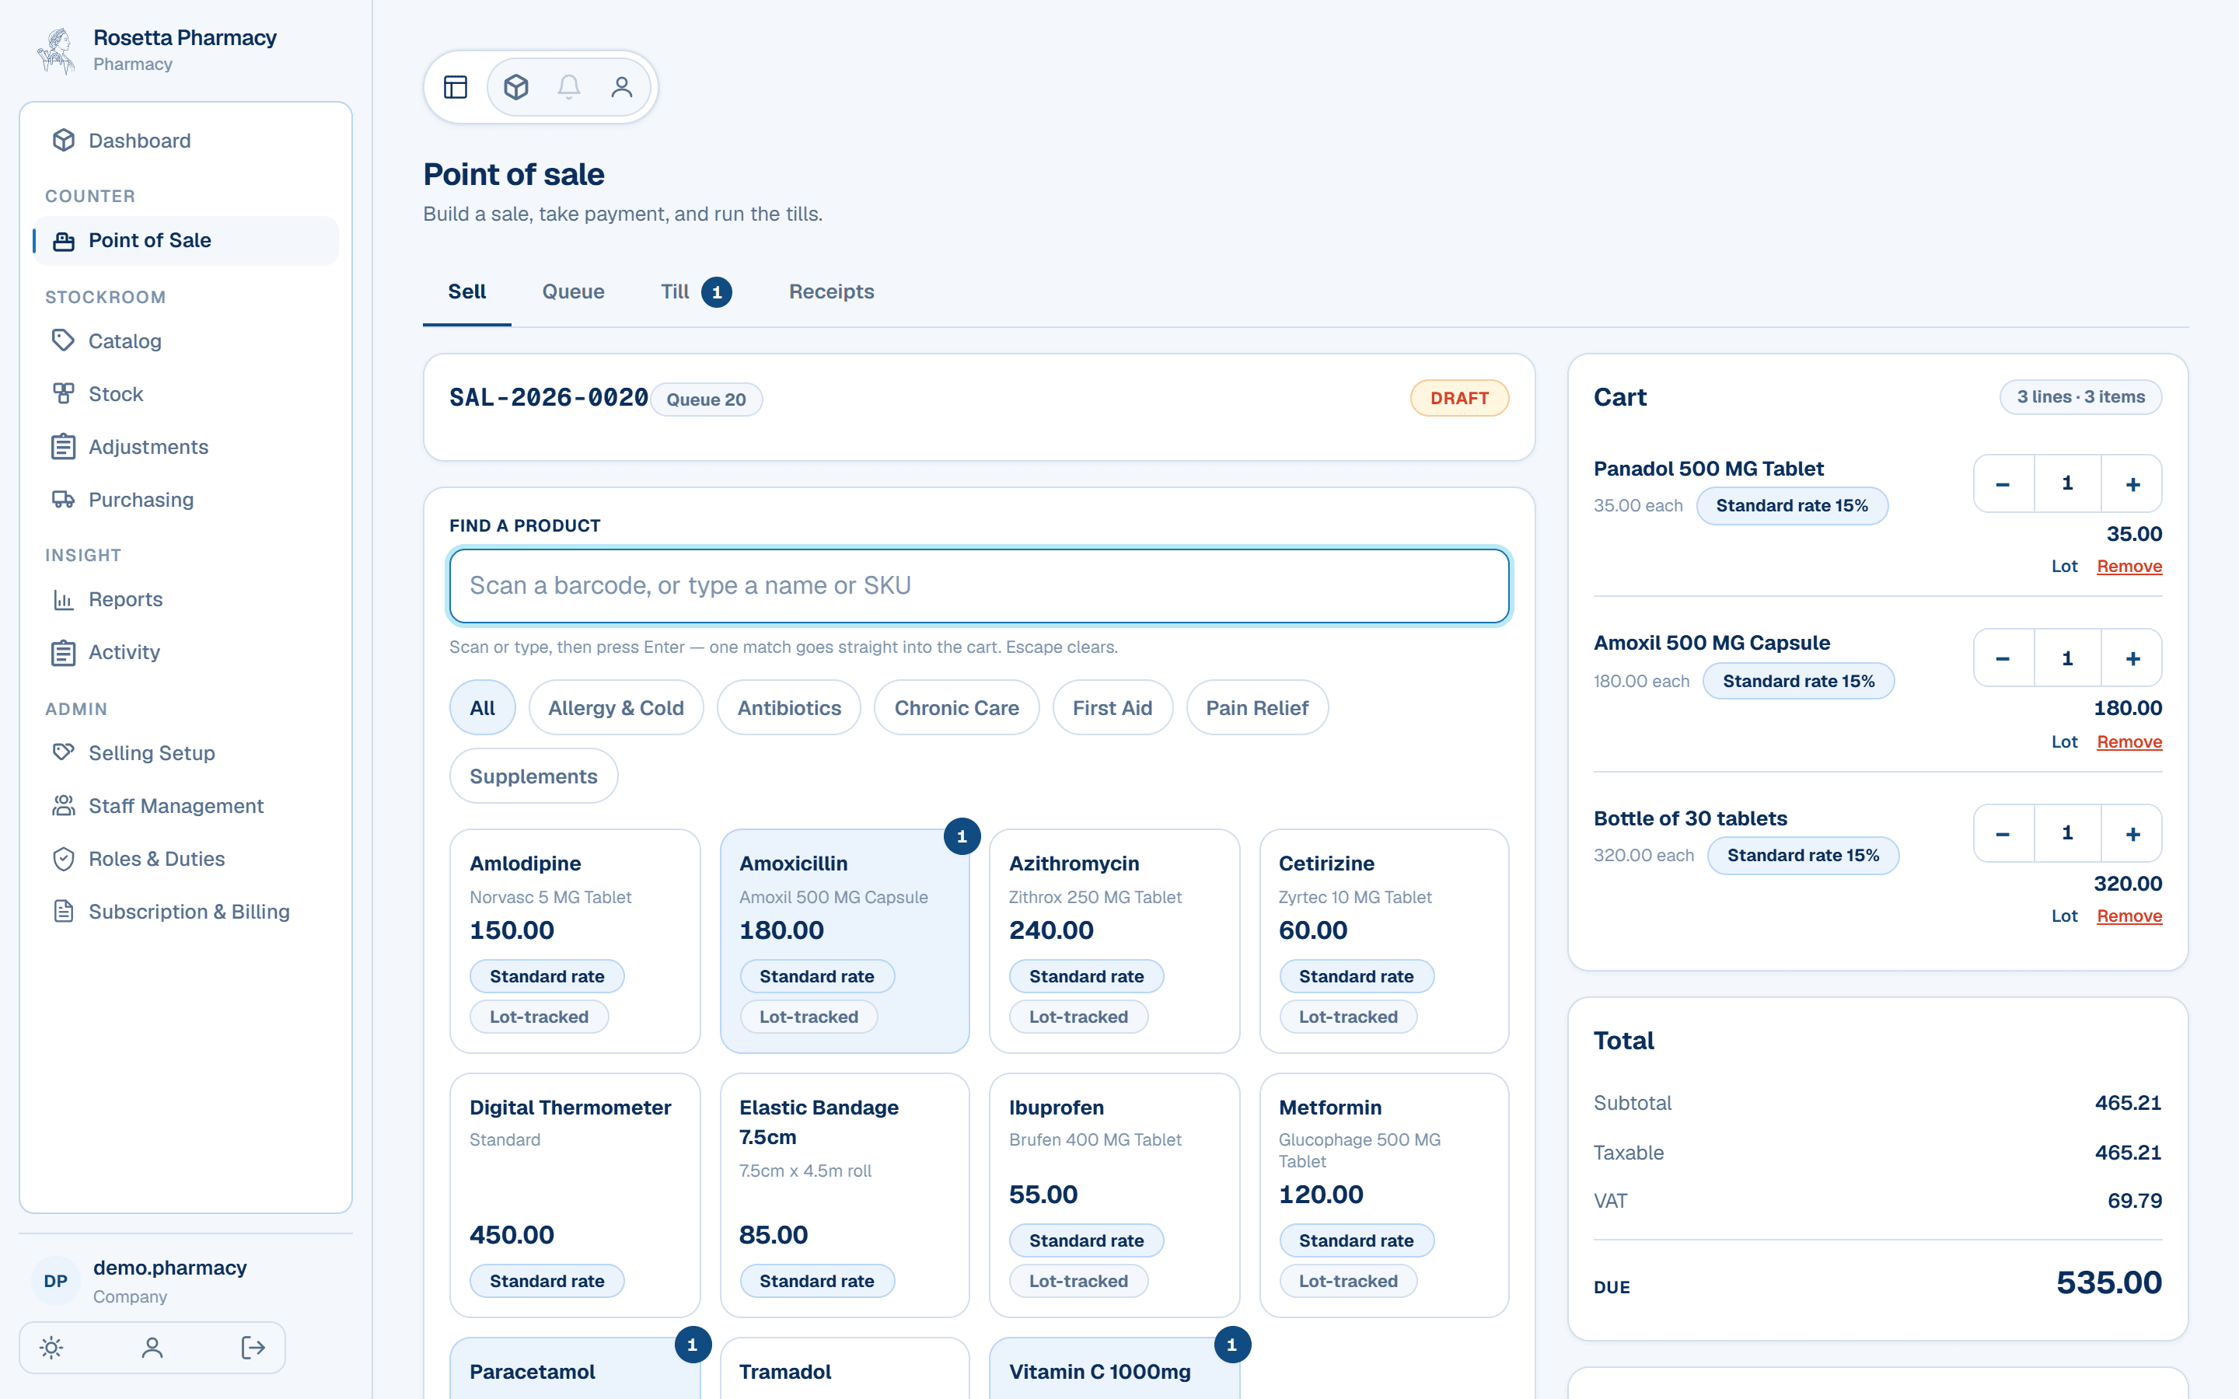Screen dimensions: 2239x1399
Task: Filter products by Supplements
Action: coord(534,776)
